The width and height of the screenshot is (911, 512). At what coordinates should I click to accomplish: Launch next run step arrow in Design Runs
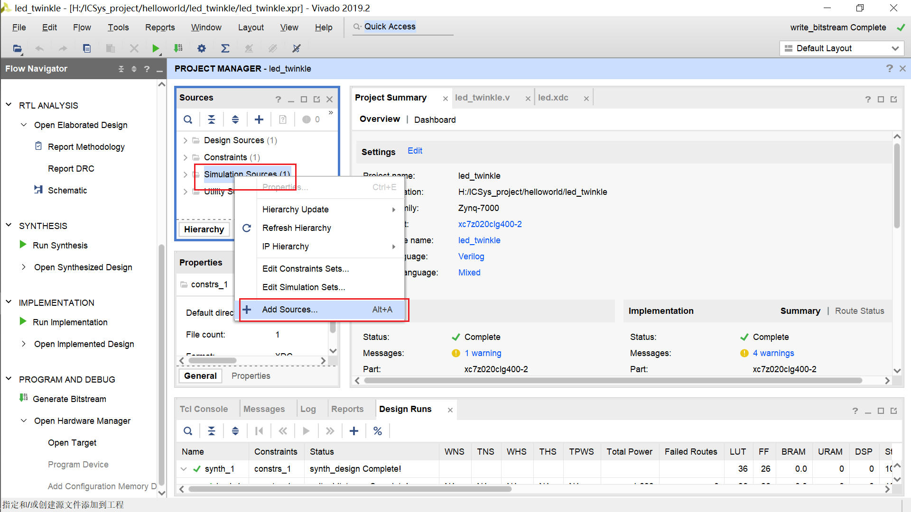pyautogui.click(x=330, y=431)
